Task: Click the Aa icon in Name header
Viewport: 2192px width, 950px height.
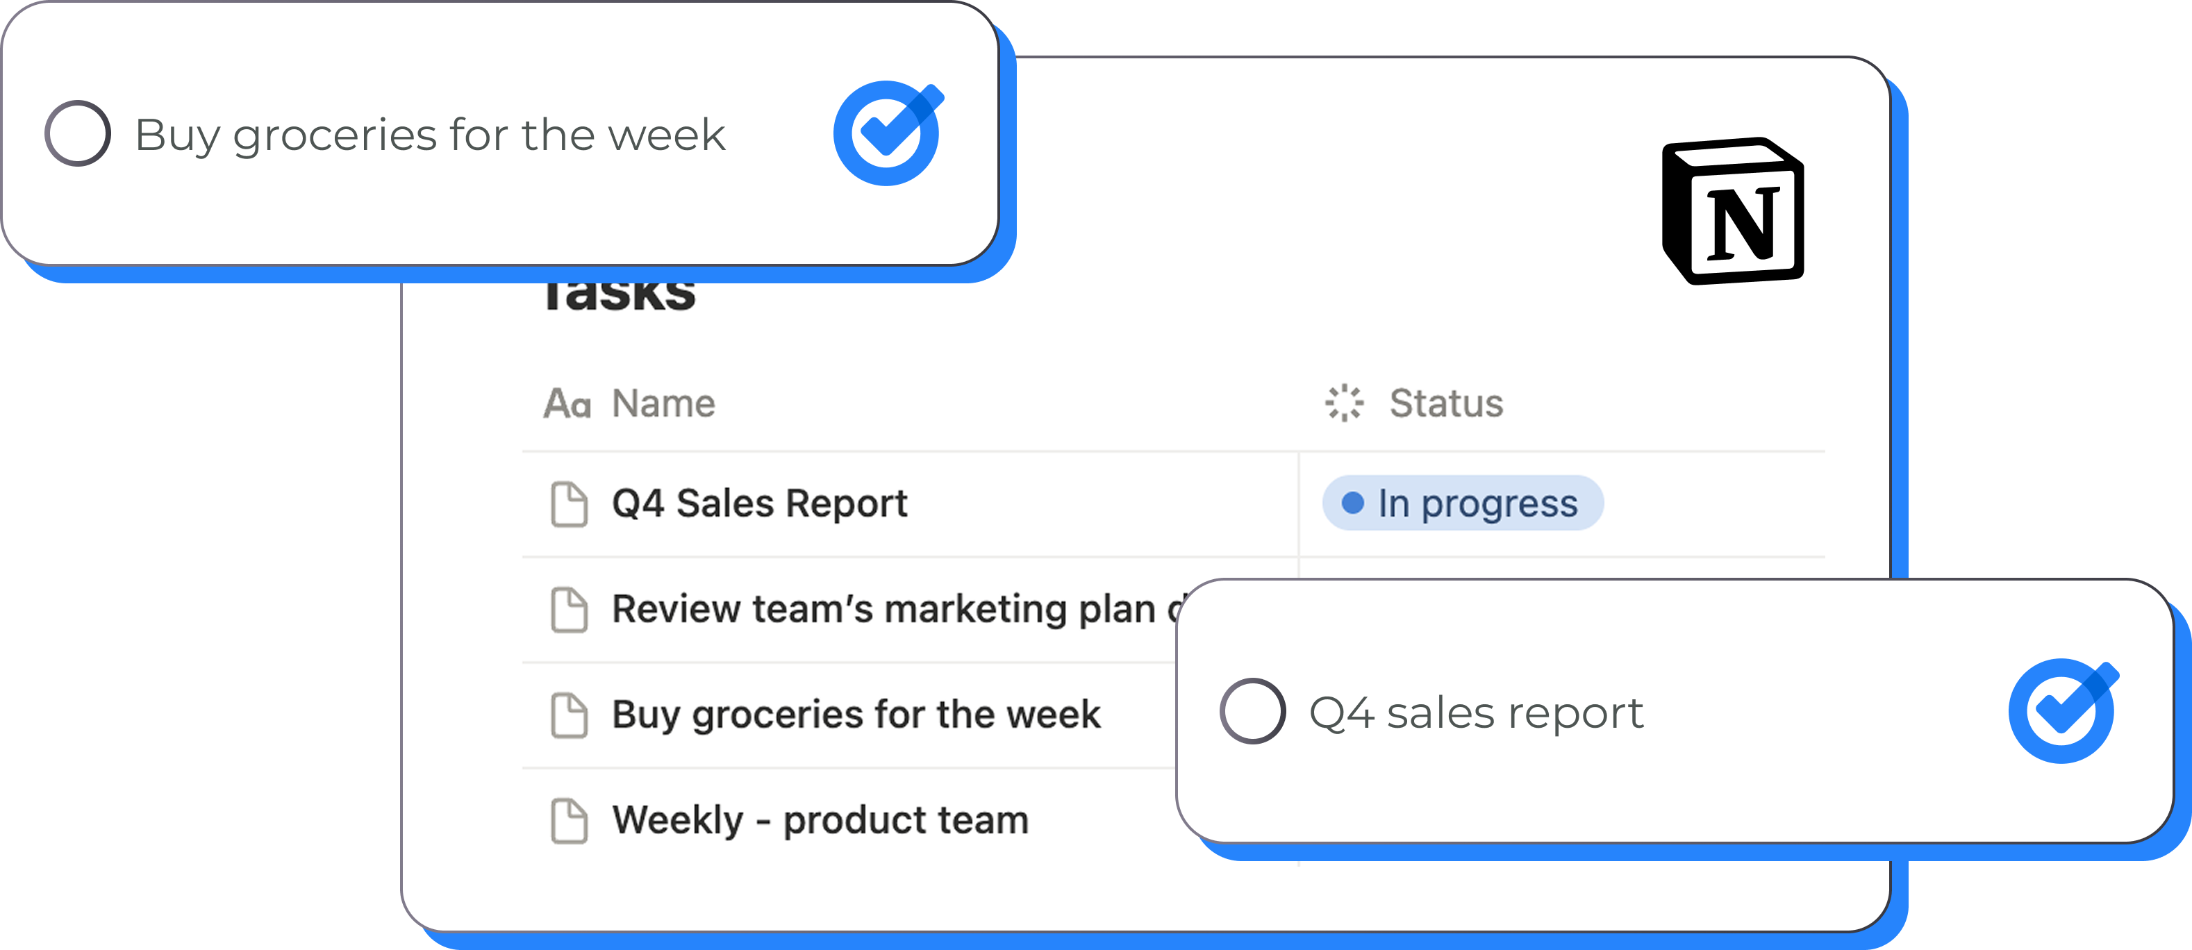Action: pyautogui.click(x=567, y=404)
